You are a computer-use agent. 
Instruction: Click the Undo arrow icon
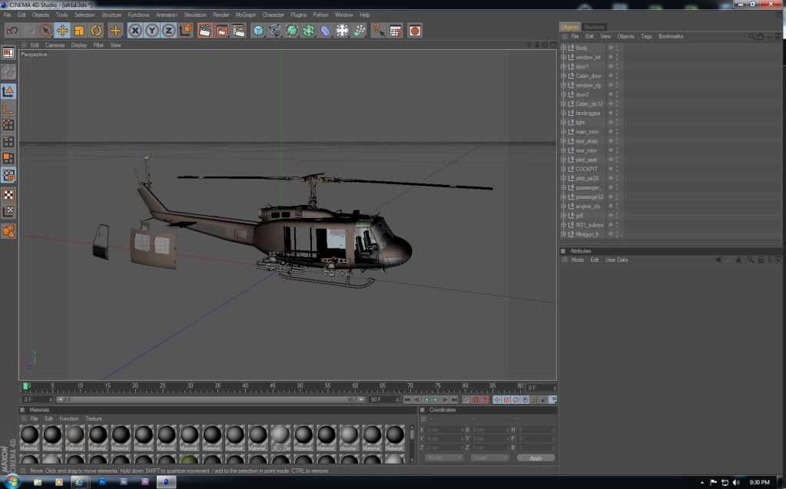(12, 31)
